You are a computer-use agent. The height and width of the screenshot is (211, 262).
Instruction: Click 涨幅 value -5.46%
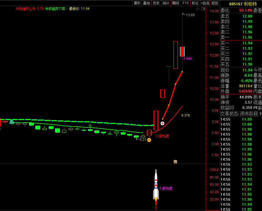246,81
